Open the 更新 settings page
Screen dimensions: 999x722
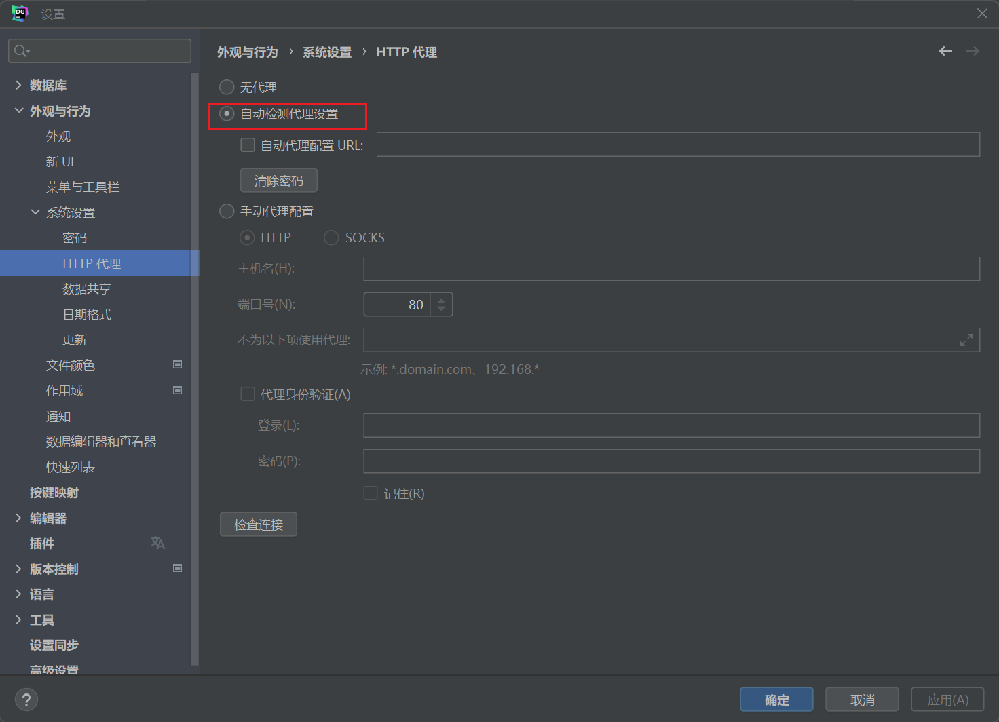(x=75, y=340)
